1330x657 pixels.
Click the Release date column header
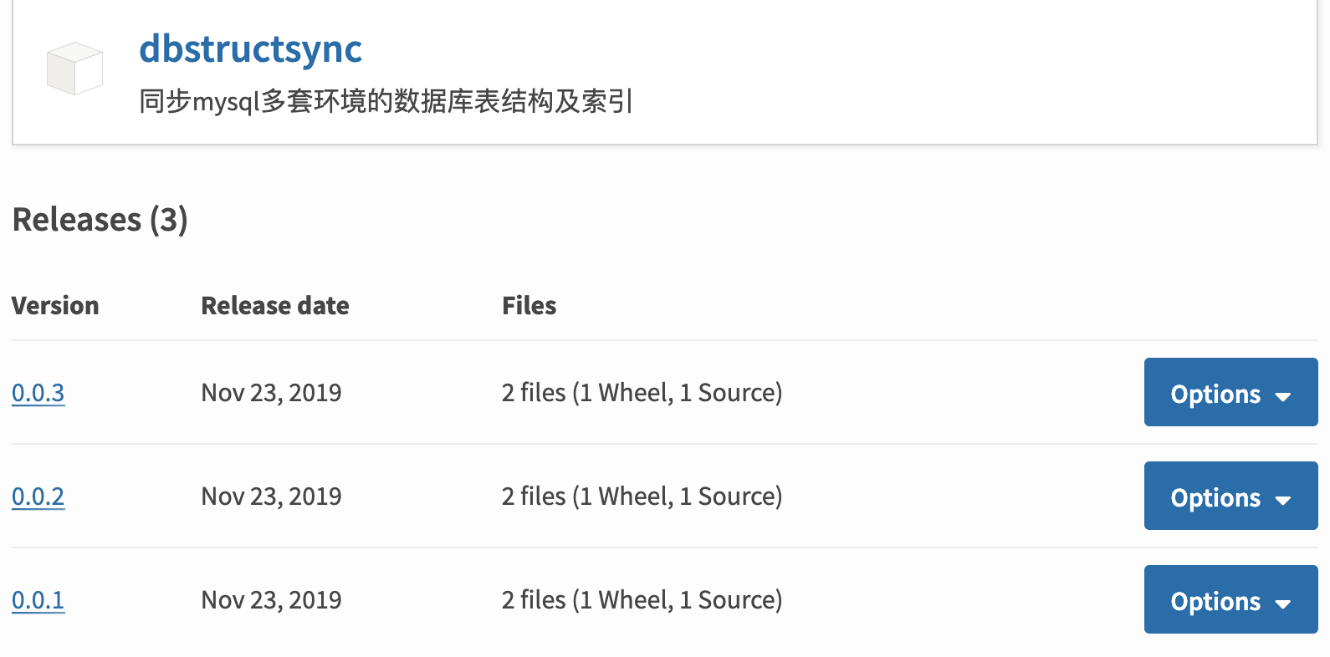(x=275, y=306)
